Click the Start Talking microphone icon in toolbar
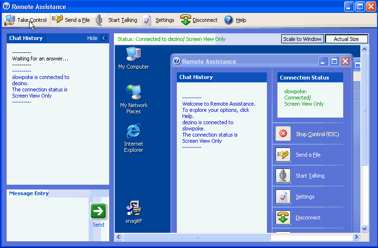378x248 pixels. click(99, 20)
